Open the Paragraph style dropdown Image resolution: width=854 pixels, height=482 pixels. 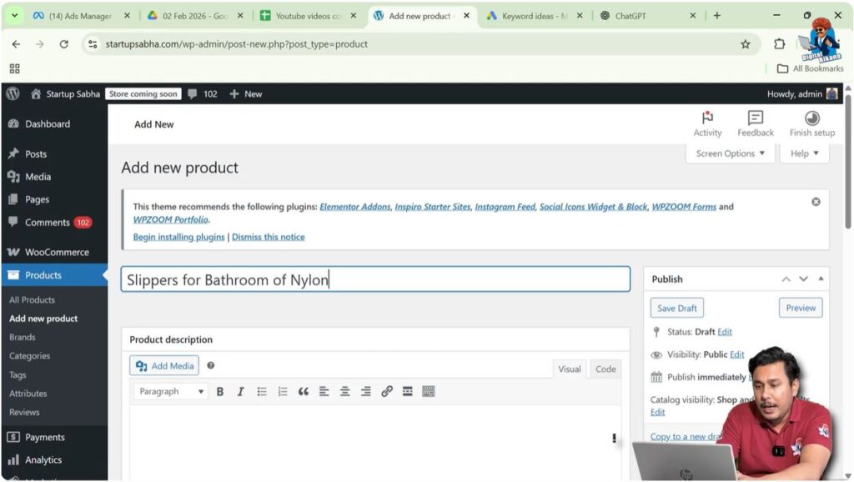pos(169,391)
